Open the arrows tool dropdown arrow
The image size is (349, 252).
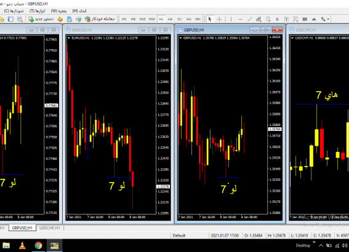[328, 19]
